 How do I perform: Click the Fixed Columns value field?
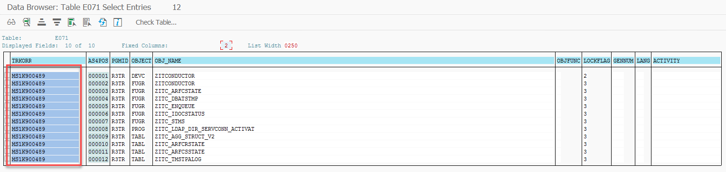(x=226, y=45)
